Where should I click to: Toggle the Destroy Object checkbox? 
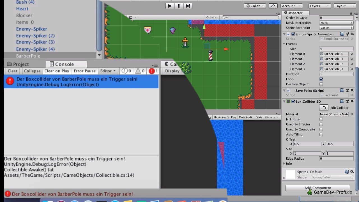321,84
